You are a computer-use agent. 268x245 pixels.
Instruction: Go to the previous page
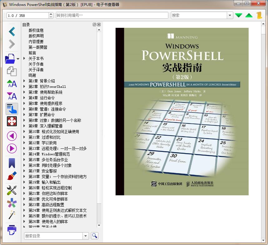coord(12,136)
